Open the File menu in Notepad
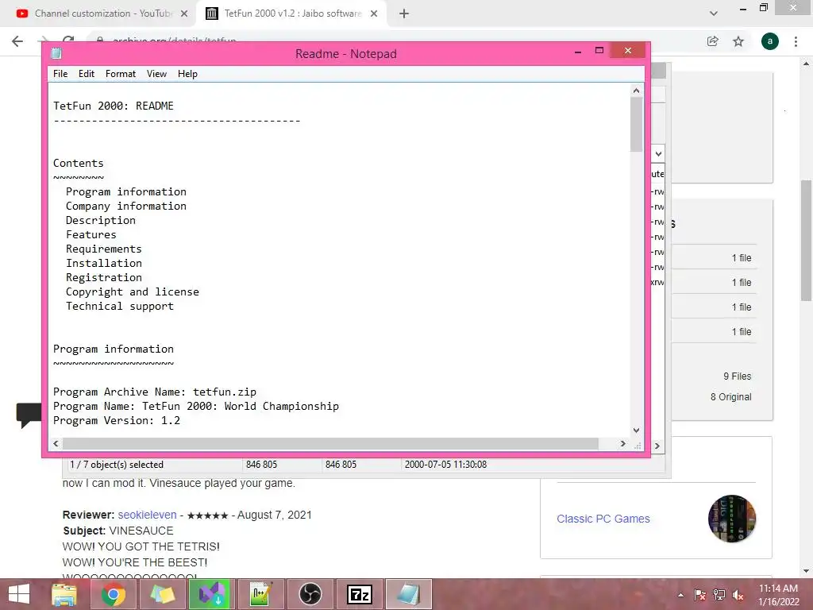Screen dimensions: 813x610 pyautogui.click(x=60, y=74)
